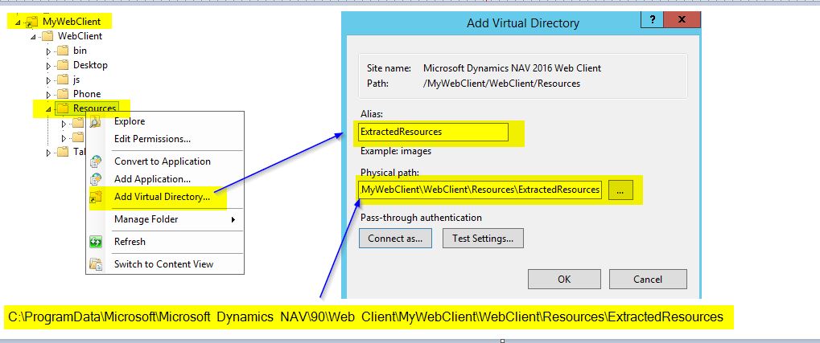Expand the Desktop folder node
This screenshot has height=343, width=820.
click(x=48, y=66)
